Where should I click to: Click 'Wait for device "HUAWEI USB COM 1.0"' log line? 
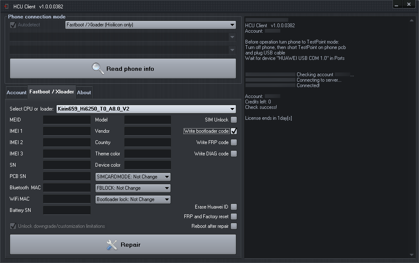pos(295,58)
